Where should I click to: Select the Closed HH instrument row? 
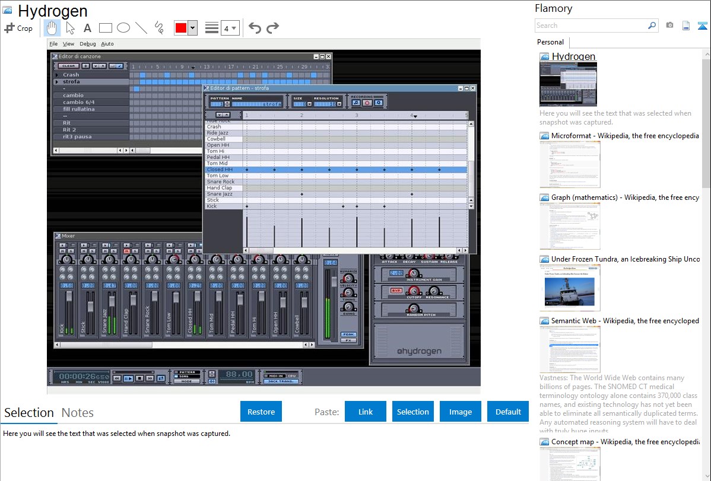coord(336,170)
